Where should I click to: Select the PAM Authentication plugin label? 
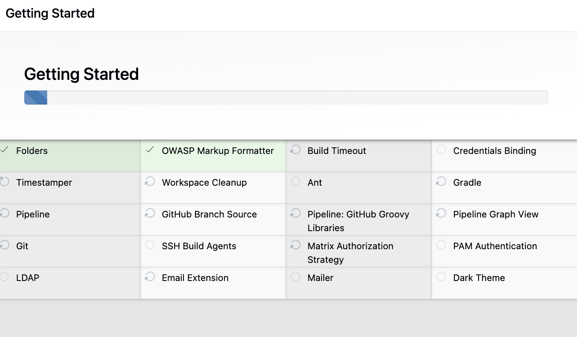495,246
